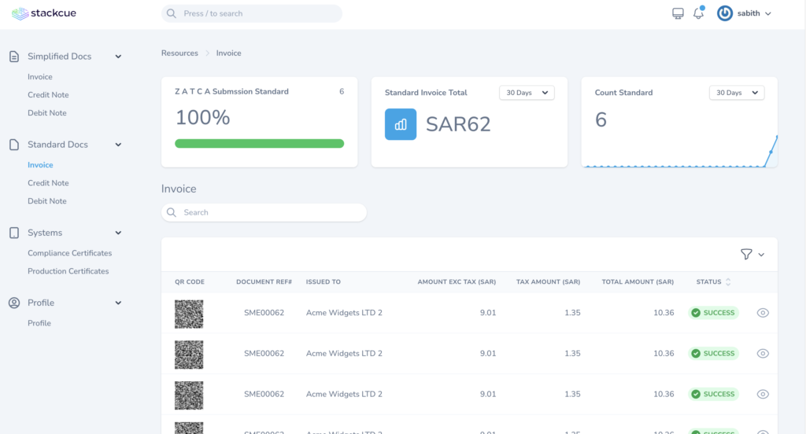This screenshot has width=806, height=434.
Task: View third invoice row using eye icon
Action: tap(762, 395)
